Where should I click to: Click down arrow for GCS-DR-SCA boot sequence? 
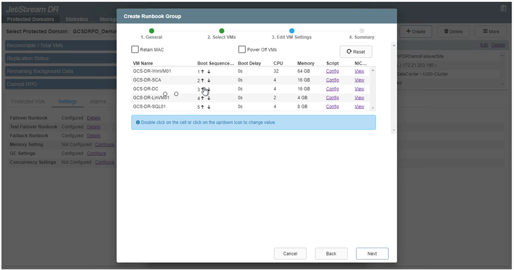click(x=209, y=81)
